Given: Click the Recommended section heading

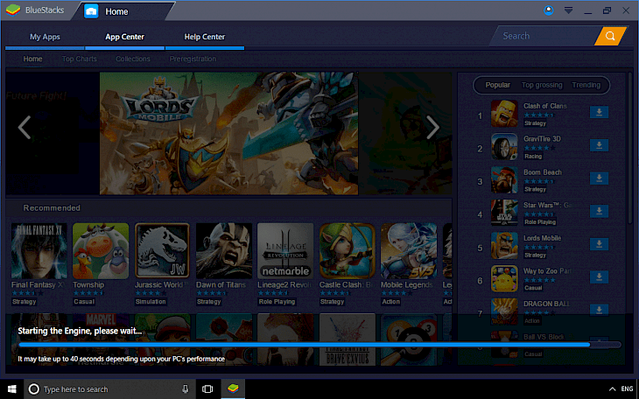Looking at the screenshot, I should (52, 208).
